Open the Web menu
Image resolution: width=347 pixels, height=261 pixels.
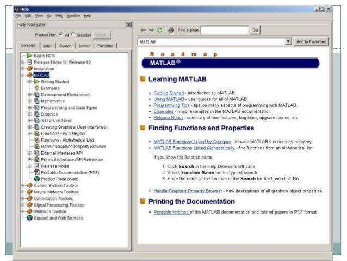[59, 16]
